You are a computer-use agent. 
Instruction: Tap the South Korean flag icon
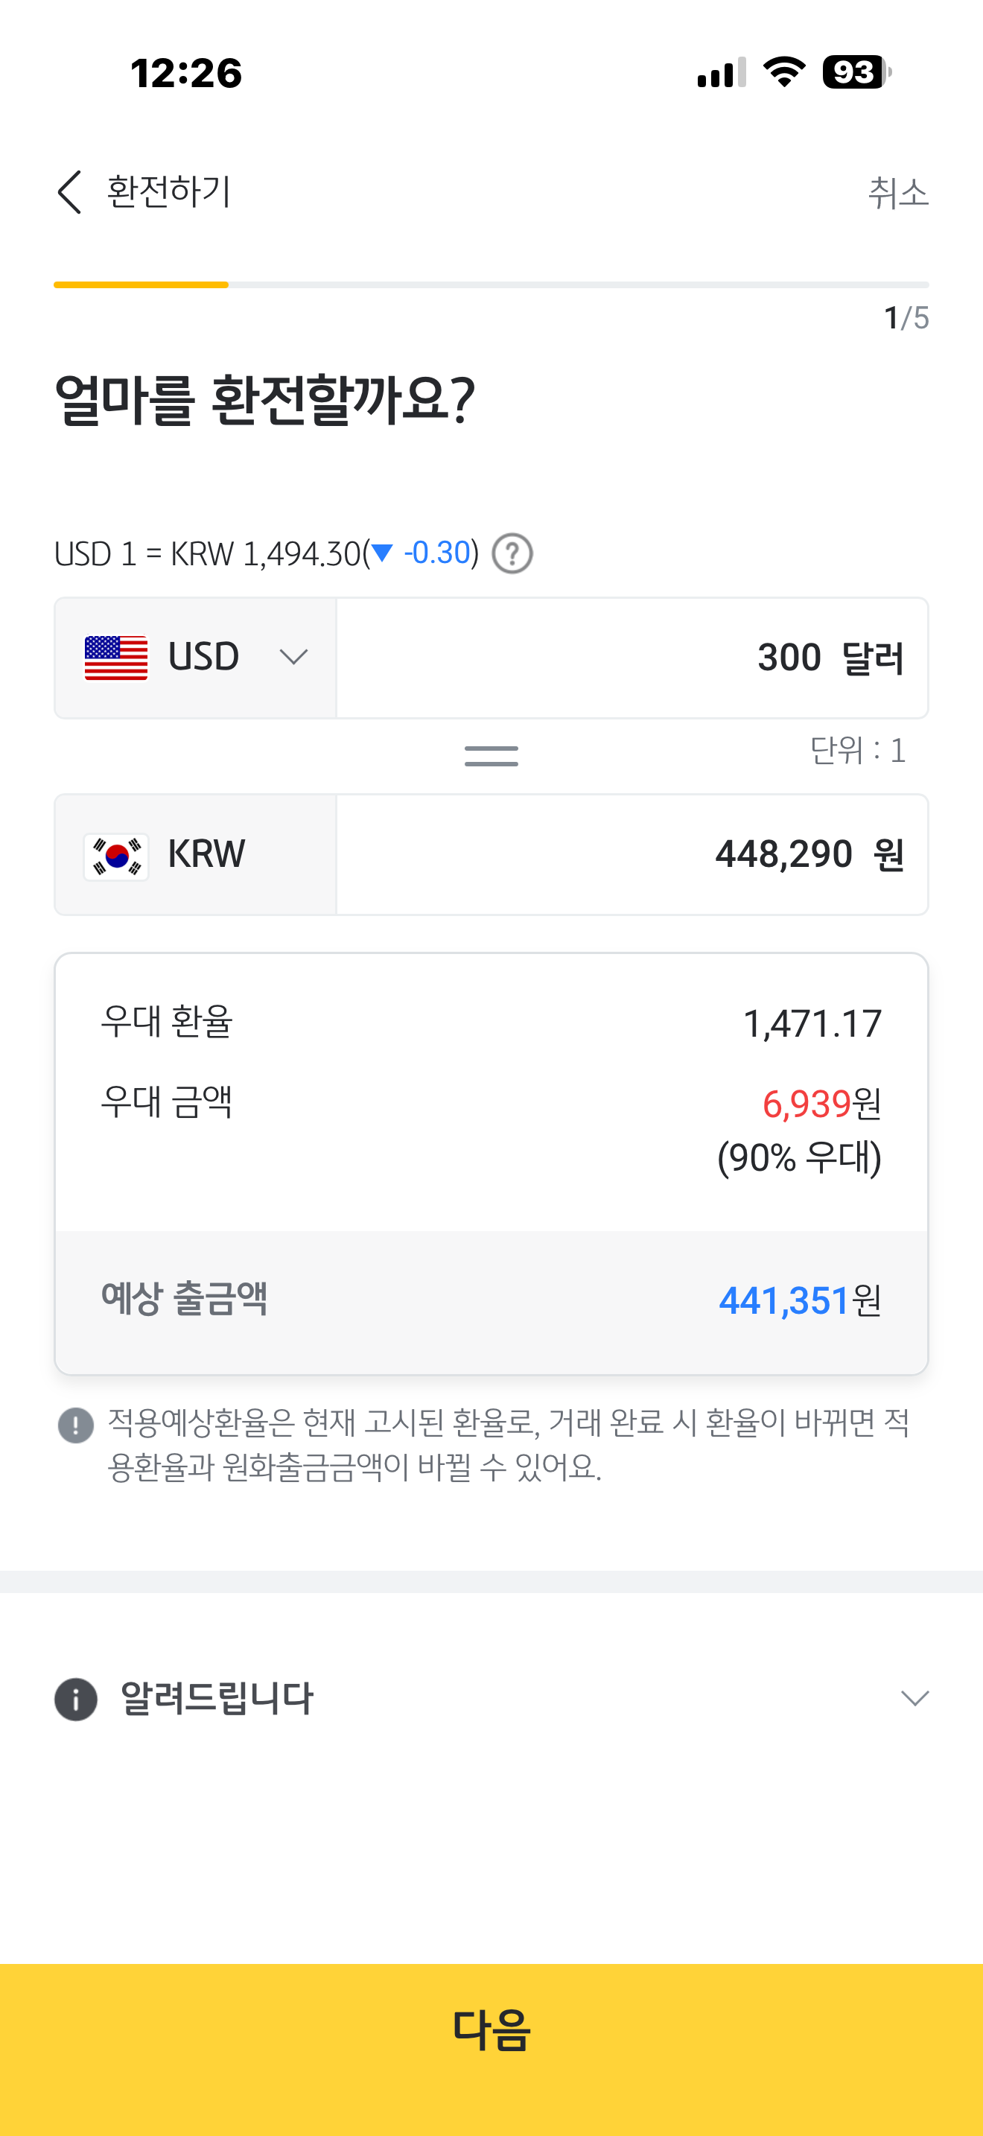(116, 856)
